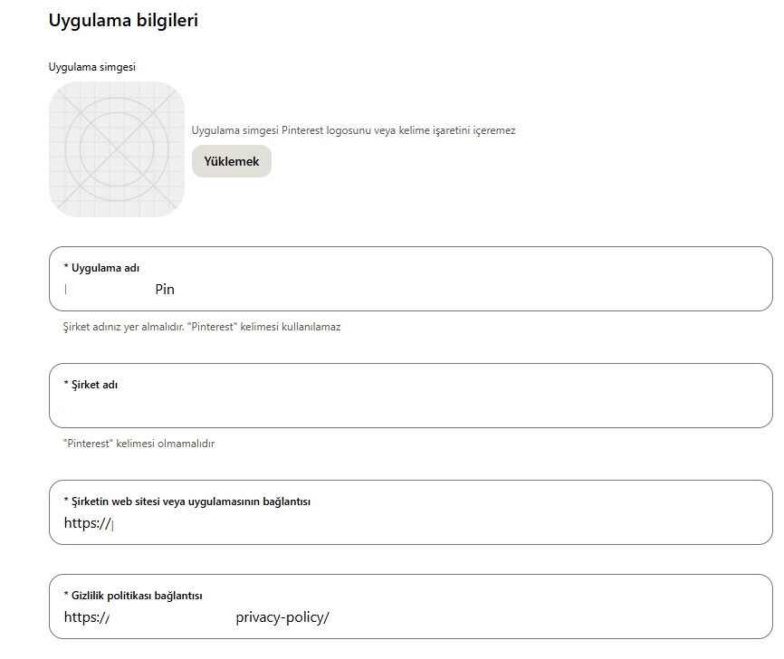This screenshot has height=659, width=784.
Task: Click the "Şirketin web sitesi" field label
Action: point(187,501)
